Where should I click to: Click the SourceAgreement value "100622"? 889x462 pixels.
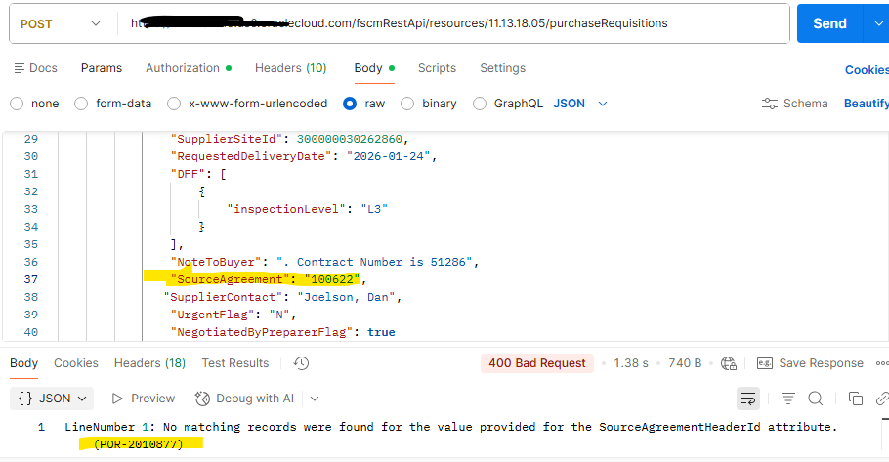click(332, 279)
